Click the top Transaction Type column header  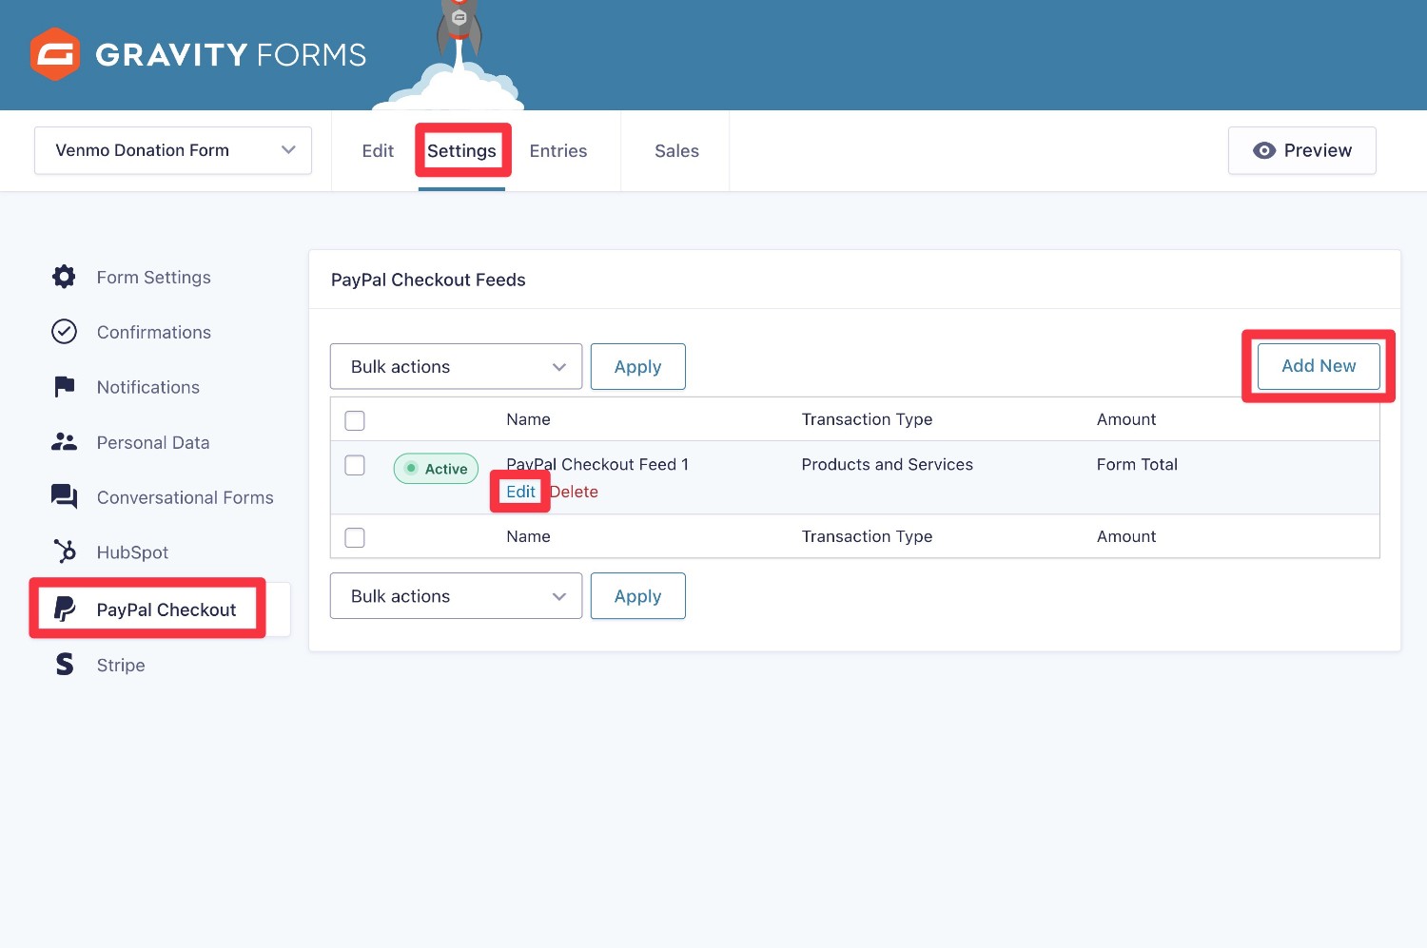(867, 419)
